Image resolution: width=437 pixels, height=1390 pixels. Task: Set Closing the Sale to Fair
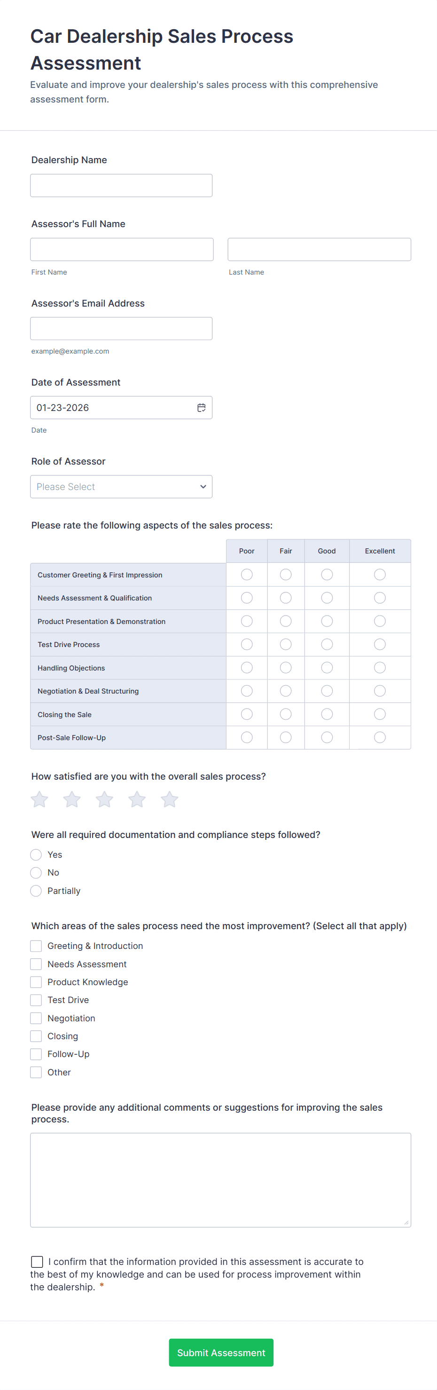point(286,714)
